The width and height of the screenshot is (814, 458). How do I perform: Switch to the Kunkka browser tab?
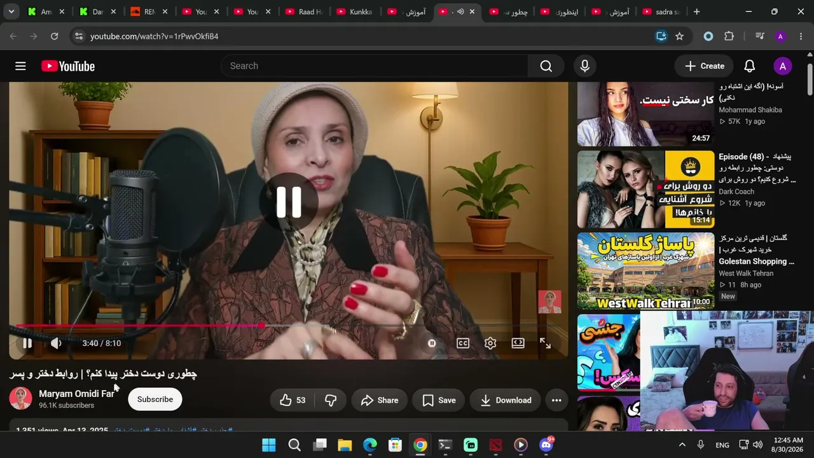355,11
